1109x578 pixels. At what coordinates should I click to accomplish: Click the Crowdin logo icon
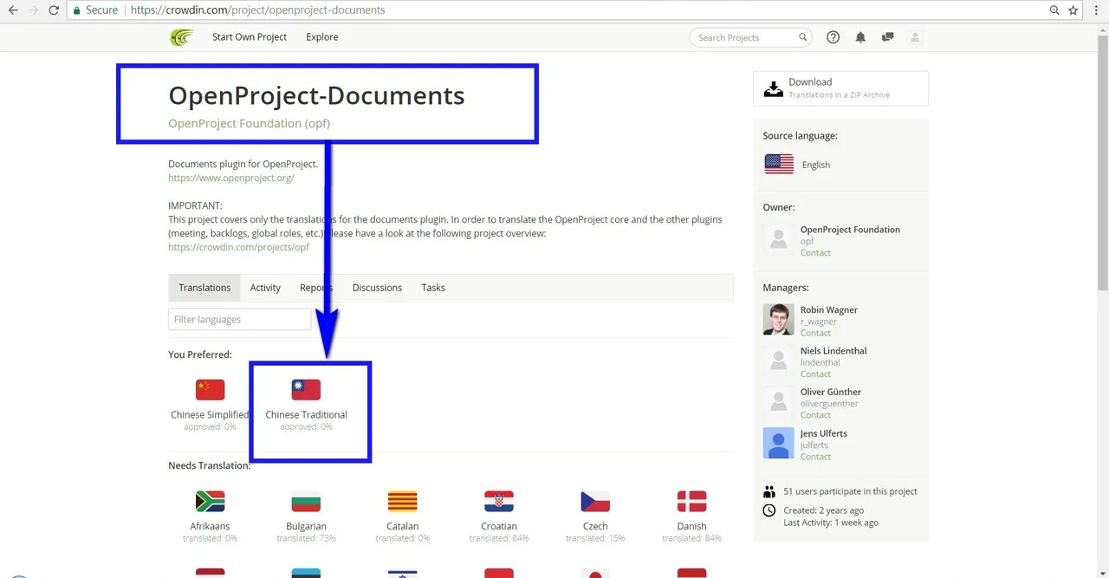pos(182,37)
